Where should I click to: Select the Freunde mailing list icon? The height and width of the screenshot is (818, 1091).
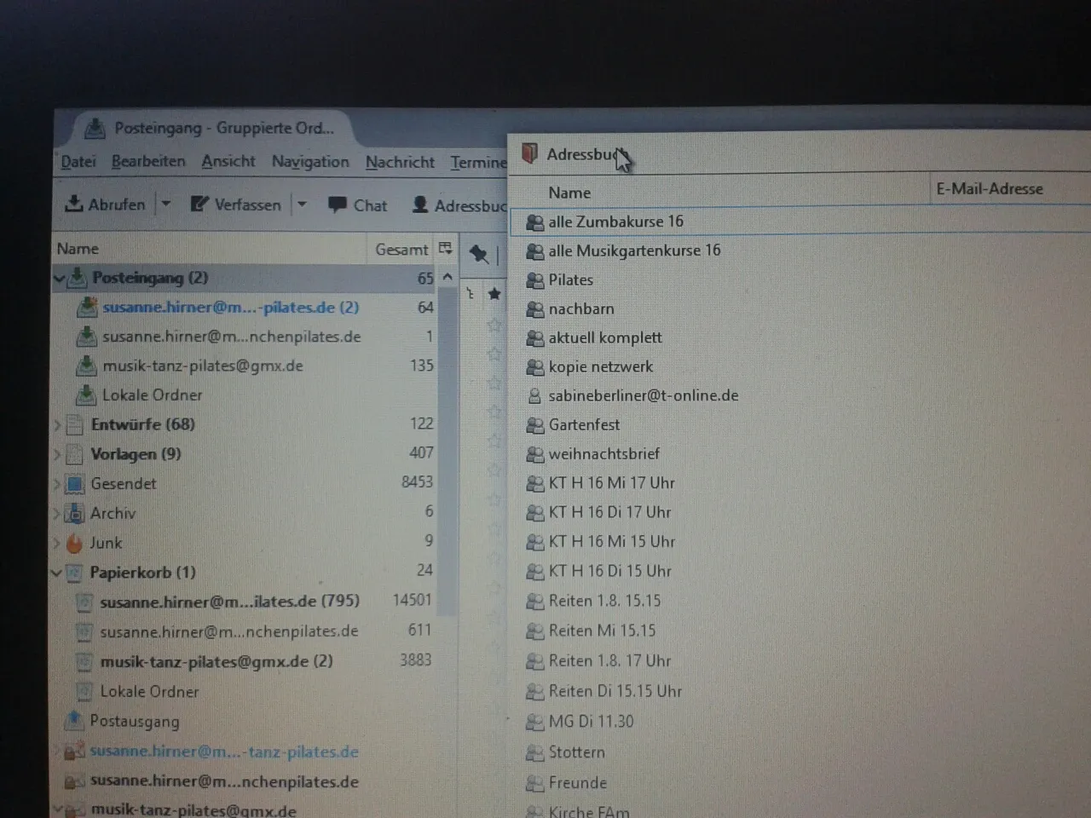click(x=534, y=783)
